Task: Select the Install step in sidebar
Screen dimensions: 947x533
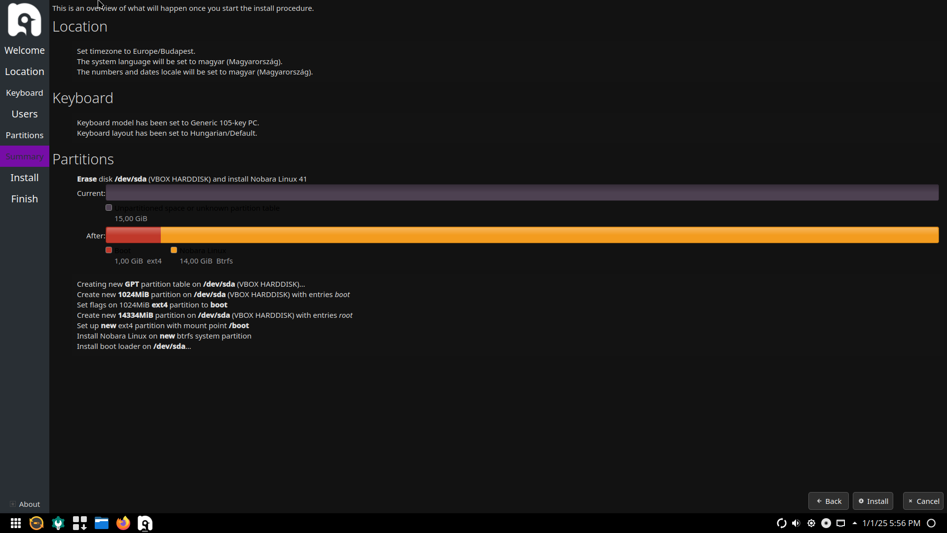Action: click(25, 178)
